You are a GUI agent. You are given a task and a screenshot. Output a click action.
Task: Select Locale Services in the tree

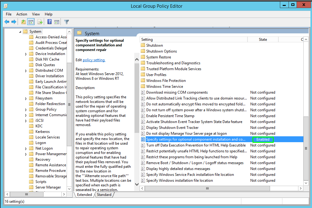click(x=48, y=137)
